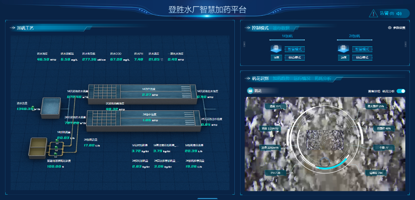The image size is (415, 200).
Task: Switch to the 矾花识别 tab
Action: 260,79
